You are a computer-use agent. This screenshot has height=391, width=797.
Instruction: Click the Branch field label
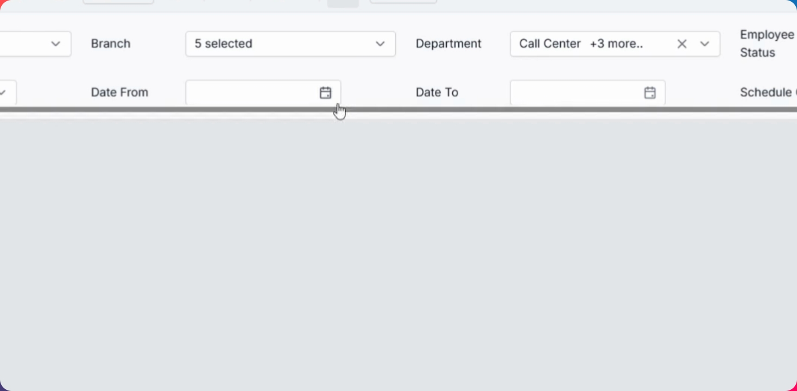111,44
